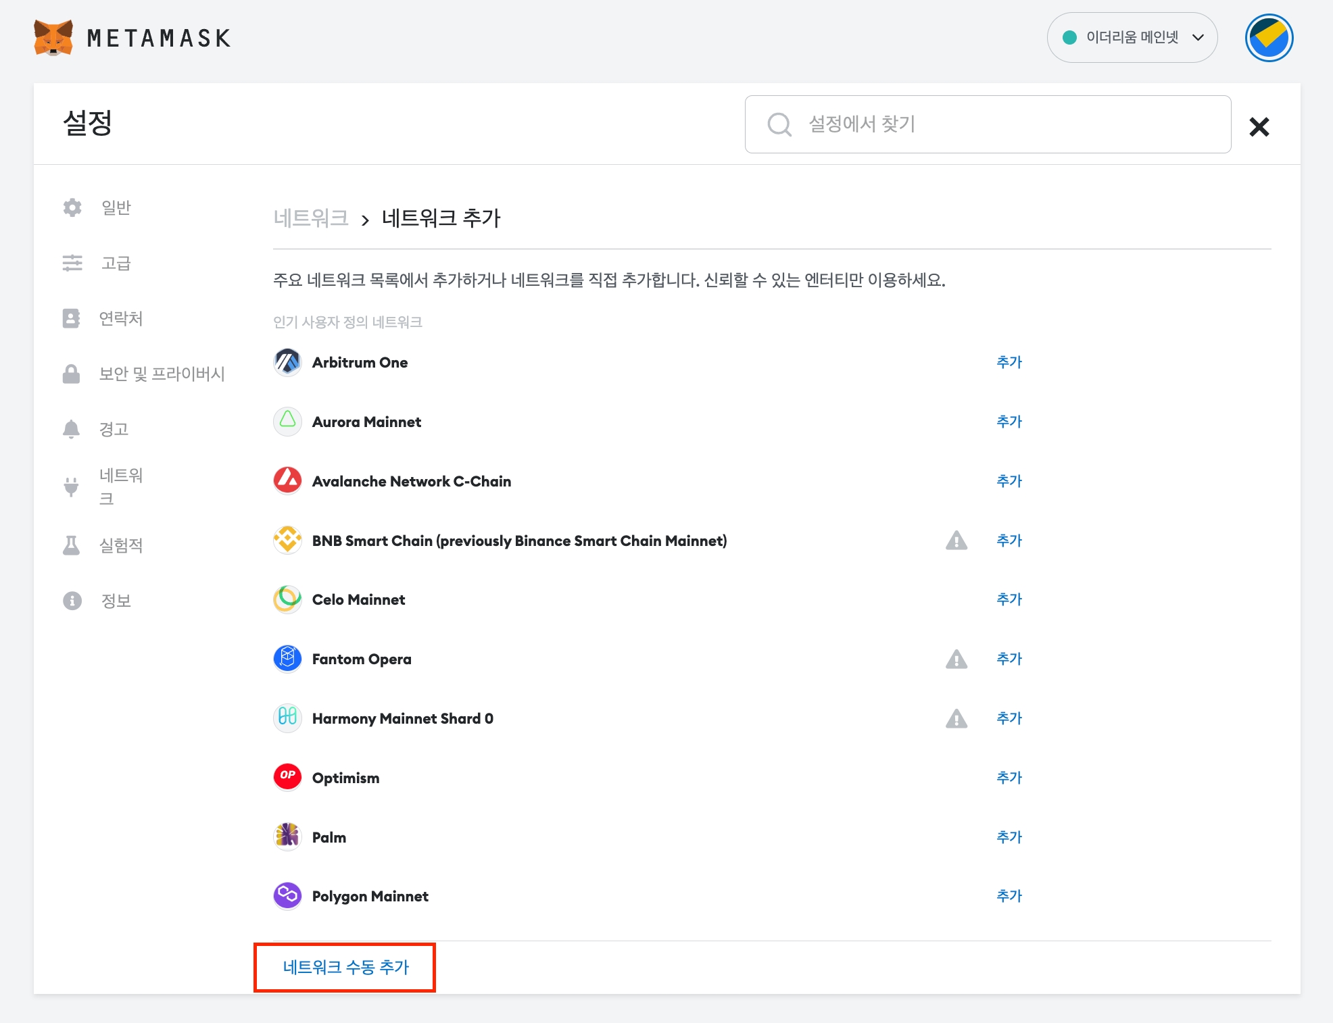Click the BNB Smart Chain warning triangle
This screenshot has height=1023, width=1333.
[956, 541]
